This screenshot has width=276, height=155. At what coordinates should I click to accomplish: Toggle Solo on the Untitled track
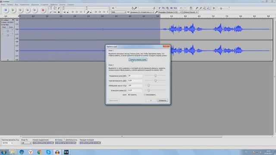click(10, 27)
